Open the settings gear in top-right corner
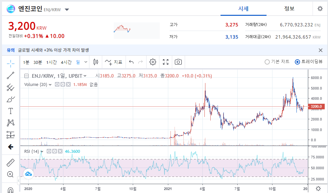328x193 pixels. 320,9
